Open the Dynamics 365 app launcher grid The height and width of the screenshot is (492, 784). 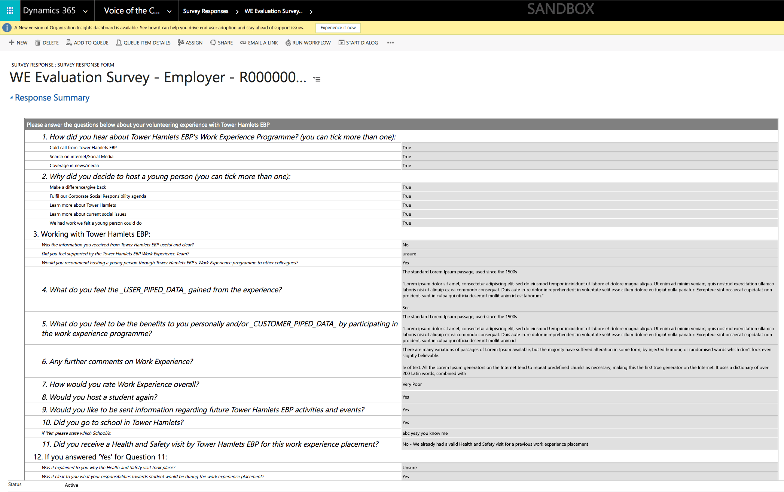coord(10,10)
